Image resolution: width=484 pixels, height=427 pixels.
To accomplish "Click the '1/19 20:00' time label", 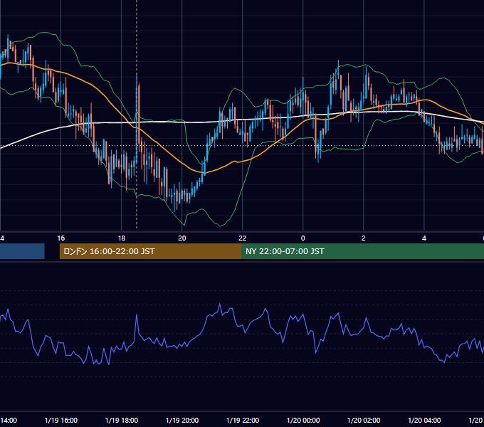I will [182, 420].
